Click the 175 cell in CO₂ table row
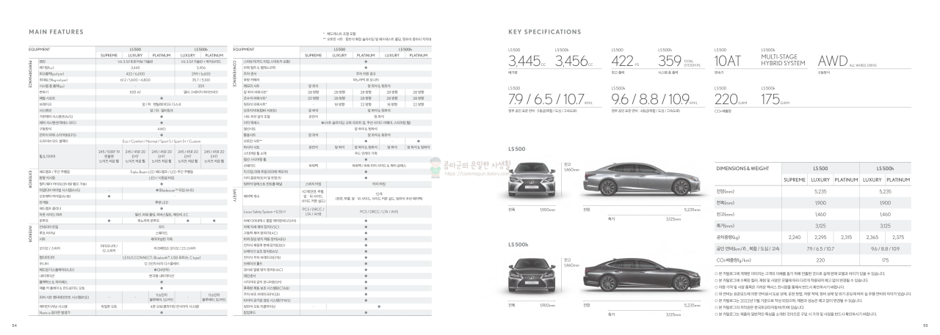Screen dimensions: 940x335 tap(886, 259)
